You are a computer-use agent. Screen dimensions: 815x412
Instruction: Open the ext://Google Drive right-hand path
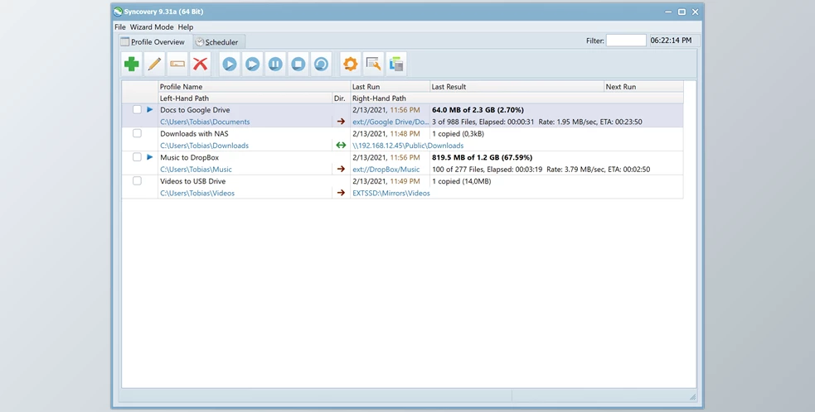tap(391, 122)
